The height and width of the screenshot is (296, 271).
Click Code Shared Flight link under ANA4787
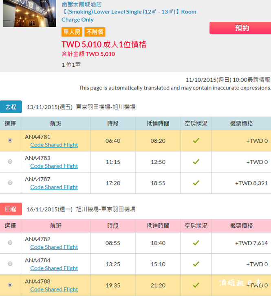click(54, 187)
